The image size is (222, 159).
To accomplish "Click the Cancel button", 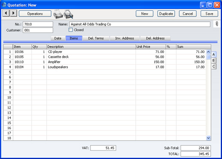I will pos(188,14).
